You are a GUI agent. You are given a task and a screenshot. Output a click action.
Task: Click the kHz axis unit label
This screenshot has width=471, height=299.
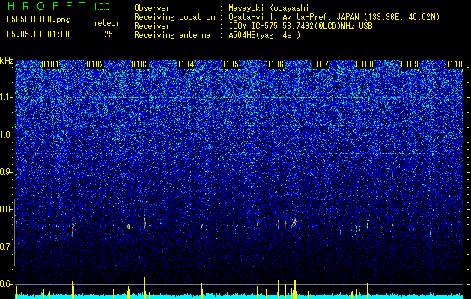tap(7, 61)
